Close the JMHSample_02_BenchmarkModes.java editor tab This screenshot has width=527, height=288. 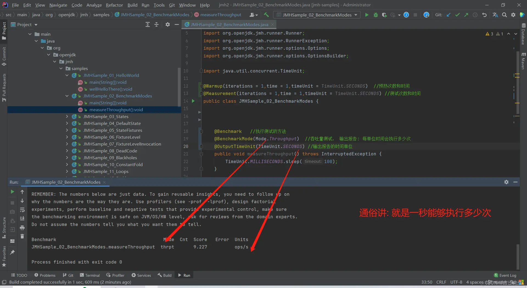[273, 24]
